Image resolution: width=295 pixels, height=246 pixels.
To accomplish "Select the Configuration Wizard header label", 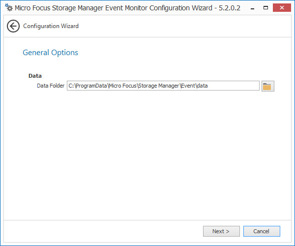I will coord(51,27).
